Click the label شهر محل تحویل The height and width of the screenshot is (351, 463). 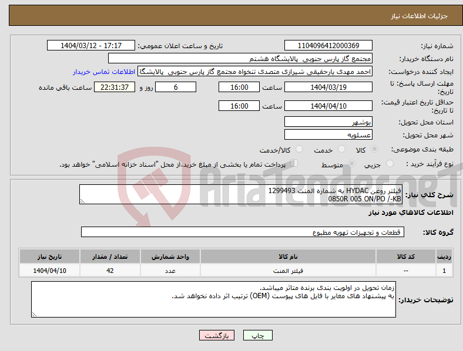tap(428, 135)
